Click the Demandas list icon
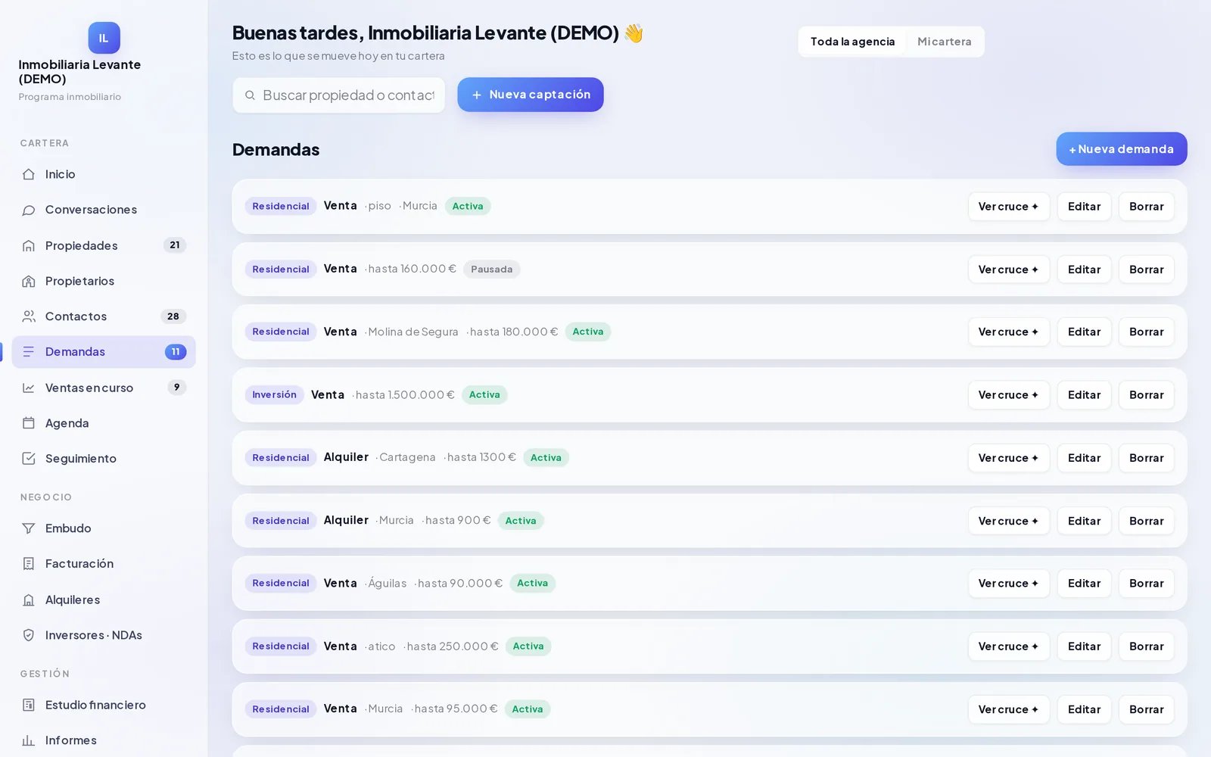1211x757 pixels. coord(29,352)
